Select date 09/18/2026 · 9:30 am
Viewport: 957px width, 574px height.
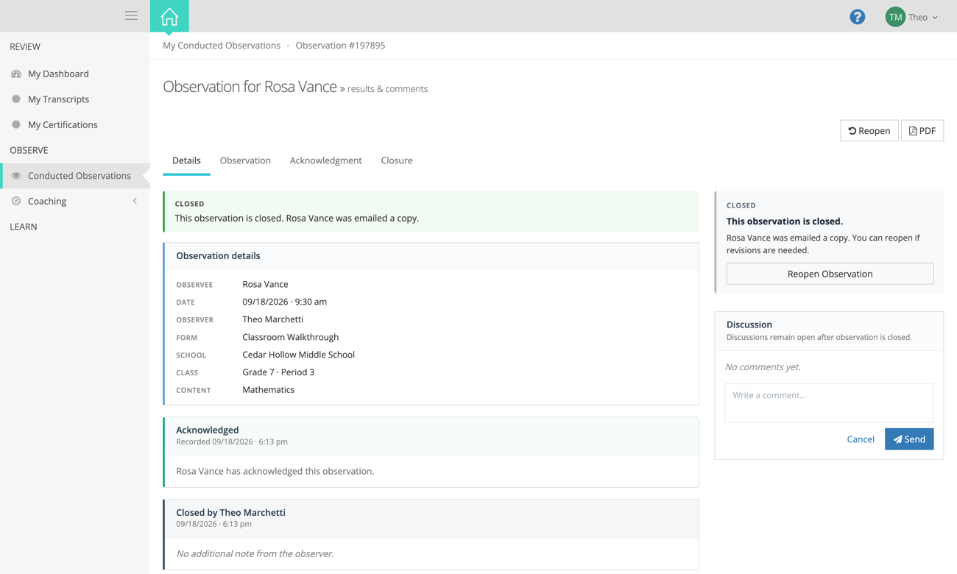(284, 302)
